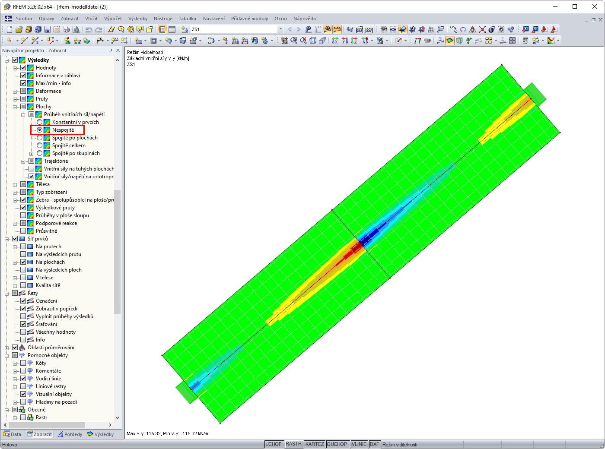
Task: Collapse the Výsledky tree node
Action: [x=7, y=60]
